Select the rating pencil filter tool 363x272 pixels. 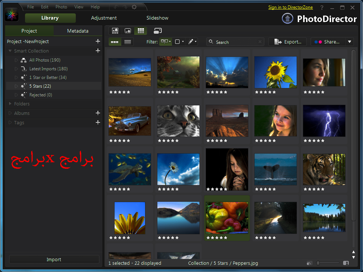tap(190, 41)
